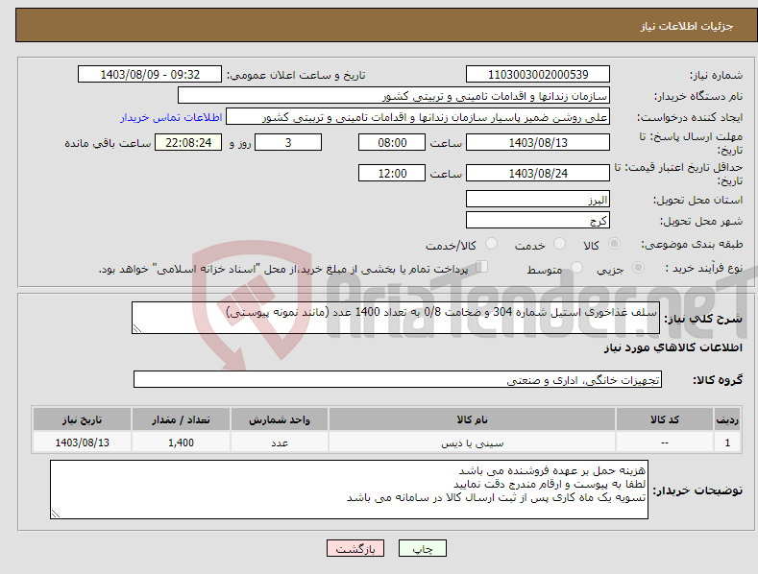Click the validity time field 12:00
This screenshot has height=574, width=758.
(x=392, y=173)
